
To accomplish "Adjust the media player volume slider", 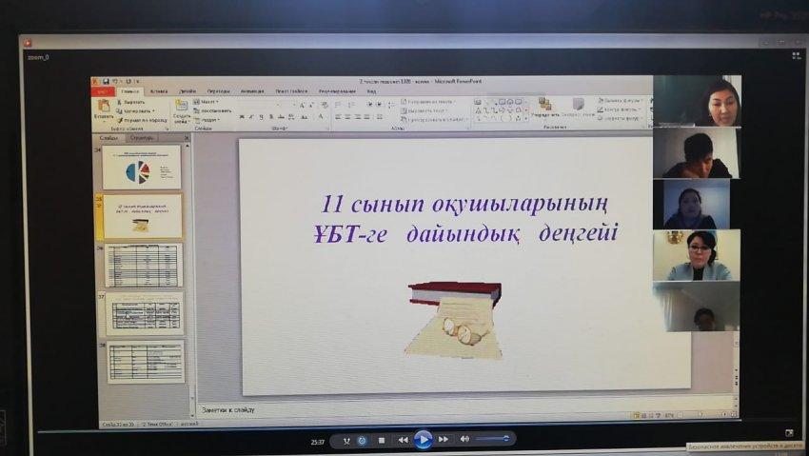I will pos(492,439).
